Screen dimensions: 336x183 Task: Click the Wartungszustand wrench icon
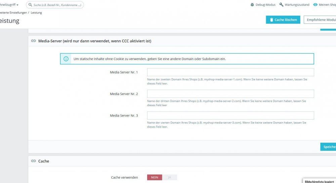click(281, 4)
